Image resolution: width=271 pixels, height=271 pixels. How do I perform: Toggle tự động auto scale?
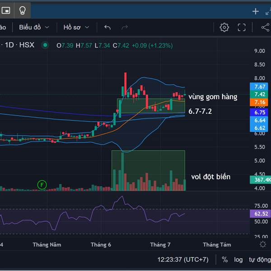[x=260, y=260]
